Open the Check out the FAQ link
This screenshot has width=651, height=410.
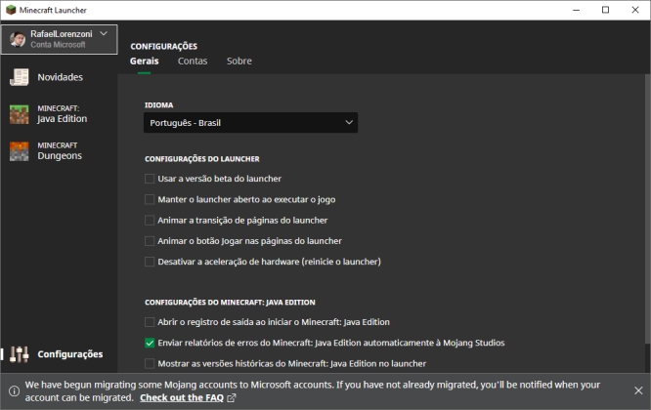(182, 398)
